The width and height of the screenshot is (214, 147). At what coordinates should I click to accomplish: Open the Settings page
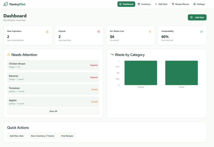(199, 4)
